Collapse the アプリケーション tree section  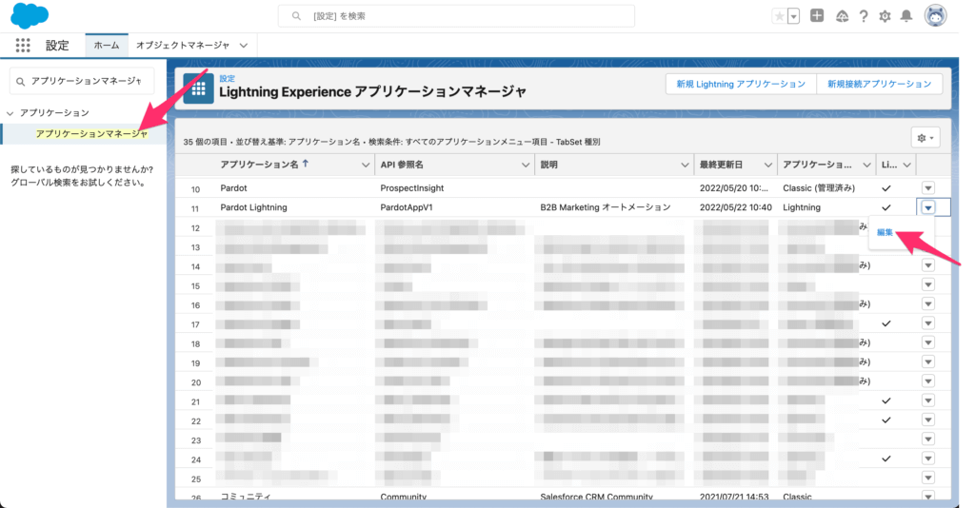(10, 113)
